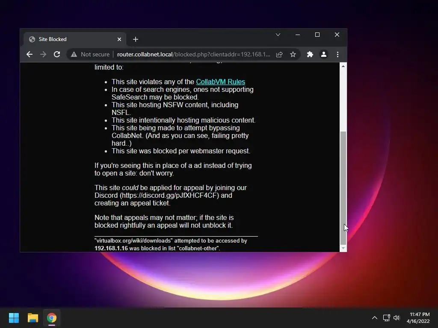Screen dimensions: 438x328
Task: Share this page using the share icon
Action: 279,54
